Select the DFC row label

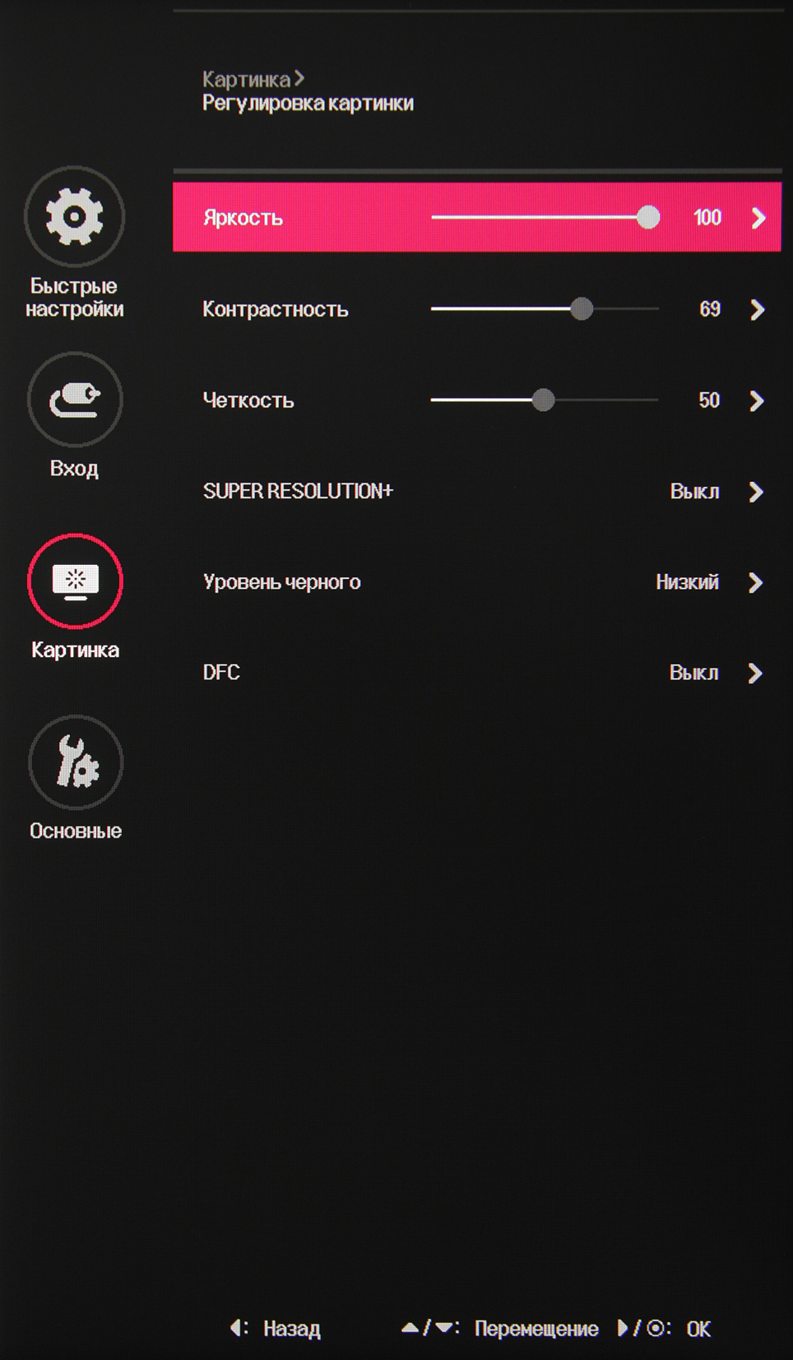tap(221, 673)
